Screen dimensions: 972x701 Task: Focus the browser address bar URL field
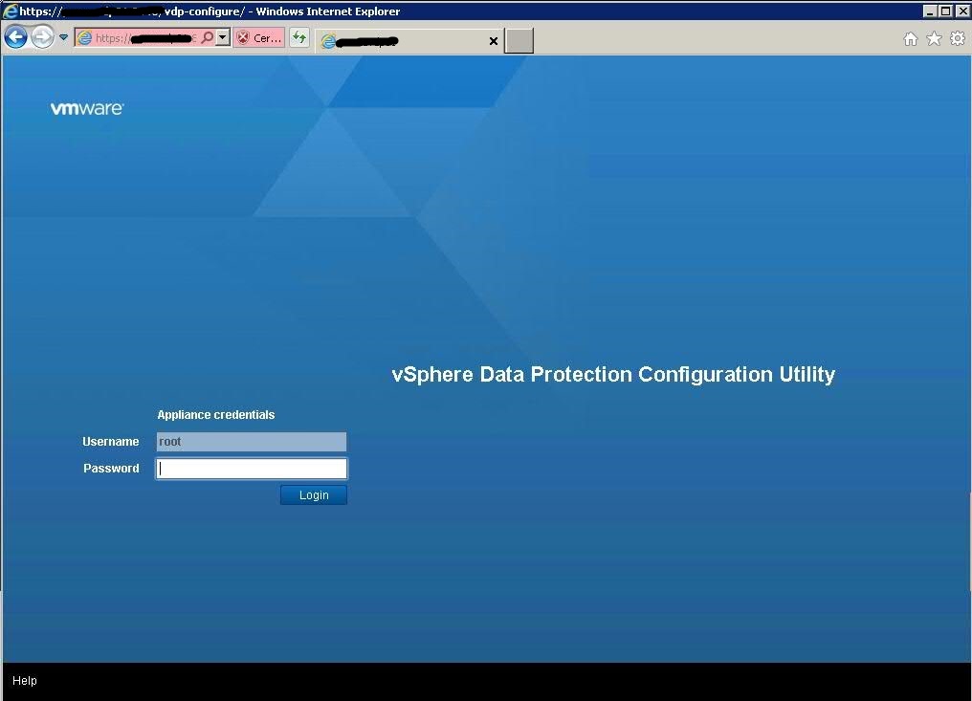pyautogui.click(x=145, y=38)
